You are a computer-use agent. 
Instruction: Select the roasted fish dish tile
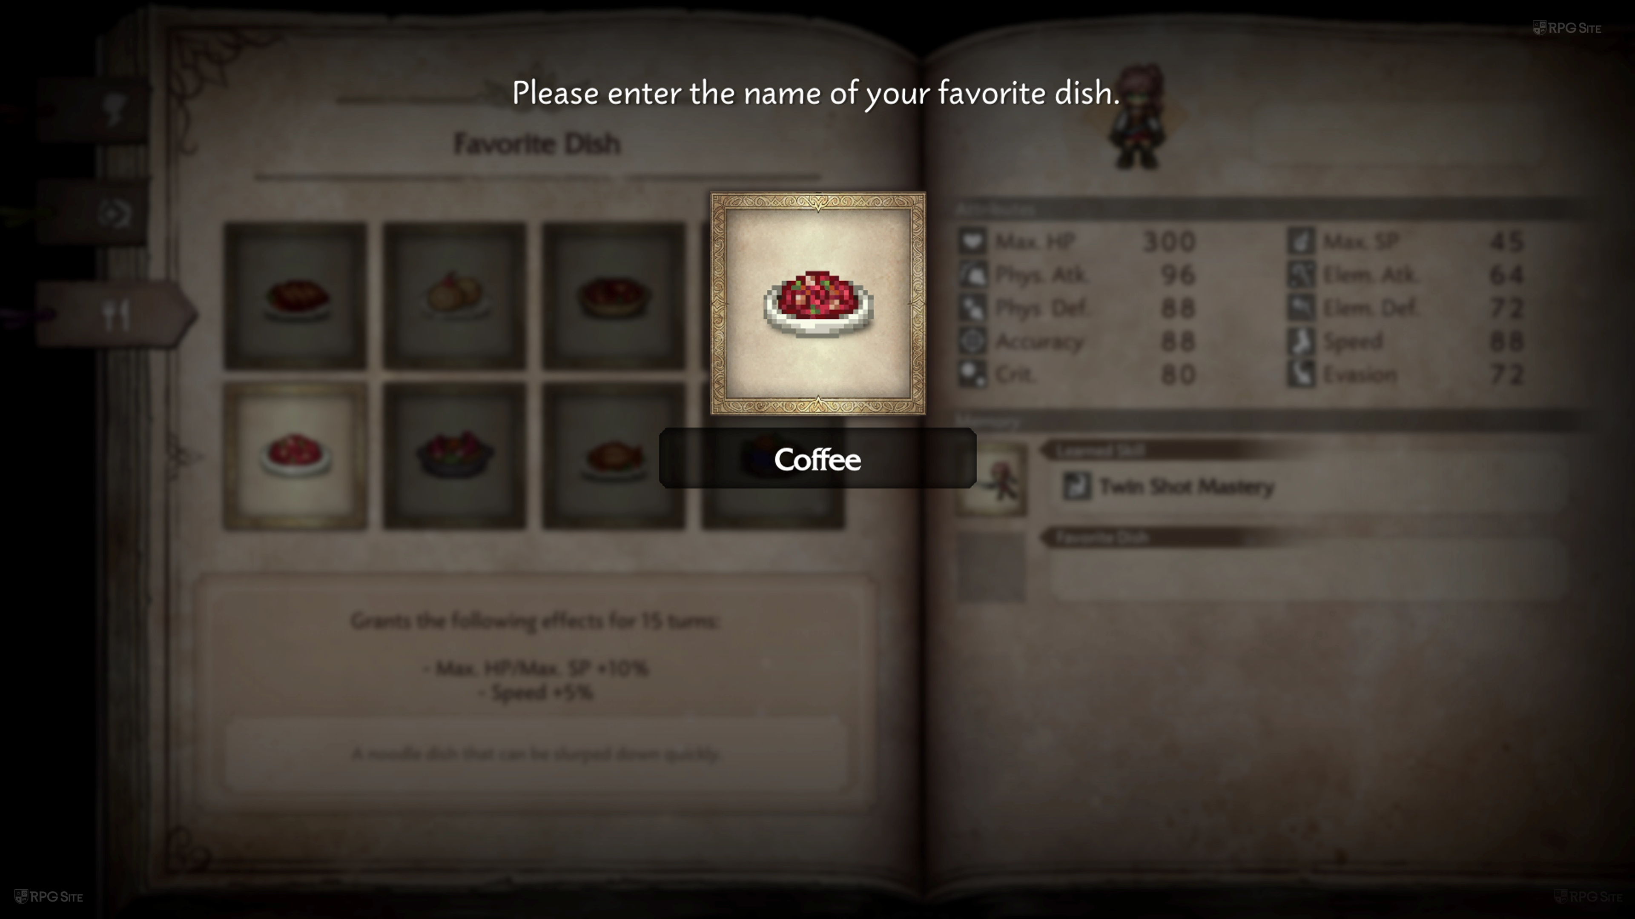coord(614,455)
